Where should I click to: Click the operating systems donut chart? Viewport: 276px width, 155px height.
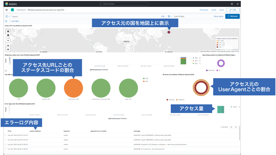221,63
